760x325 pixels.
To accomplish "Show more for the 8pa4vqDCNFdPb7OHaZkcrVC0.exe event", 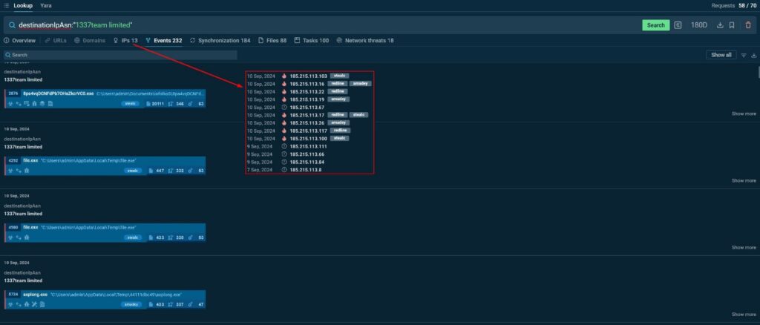I will pos(744,114).
